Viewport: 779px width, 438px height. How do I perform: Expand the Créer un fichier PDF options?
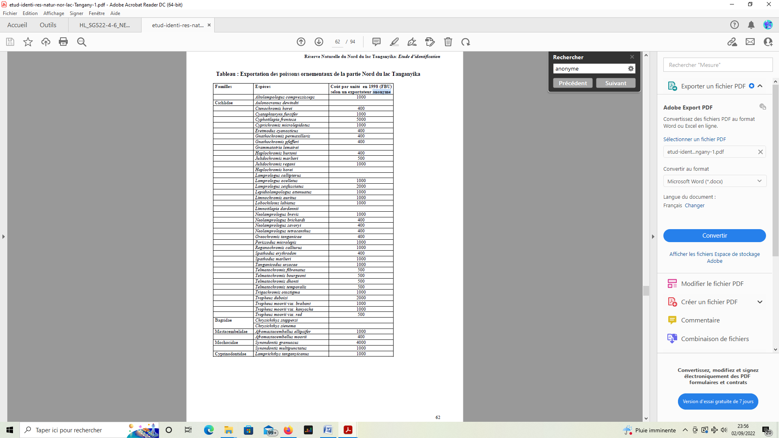pos(760,302)
